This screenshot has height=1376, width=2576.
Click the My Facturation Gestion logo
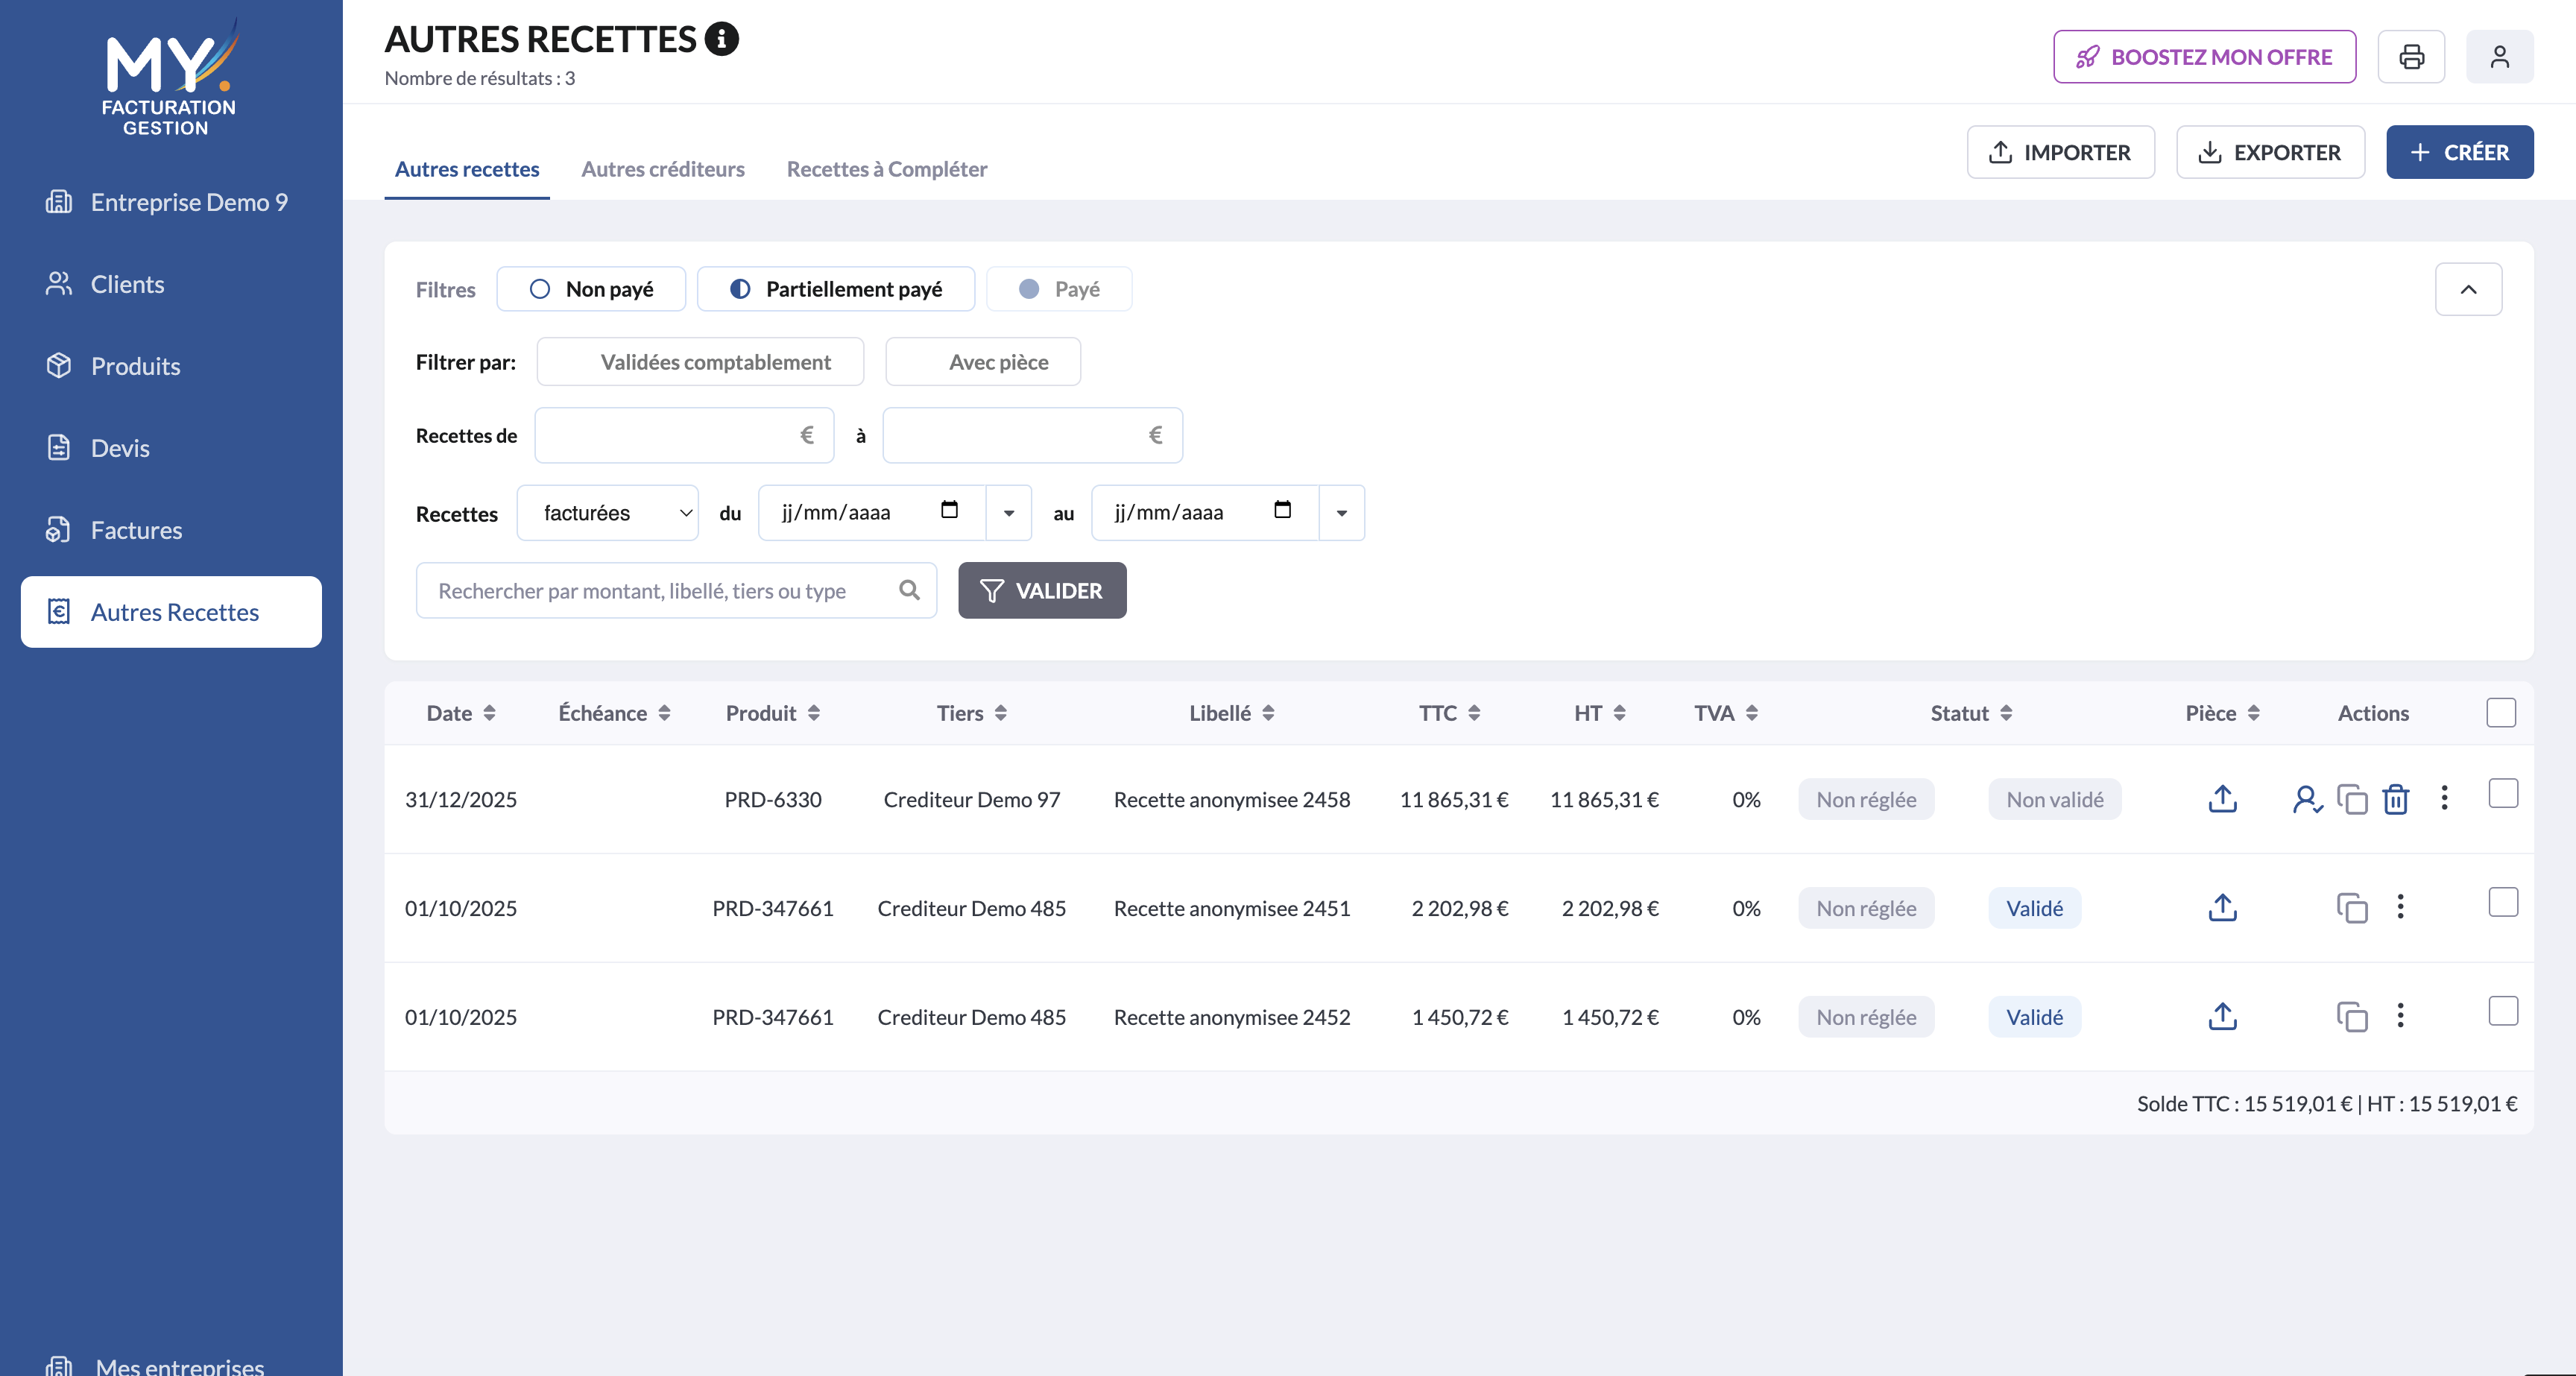tap(170, 78)
